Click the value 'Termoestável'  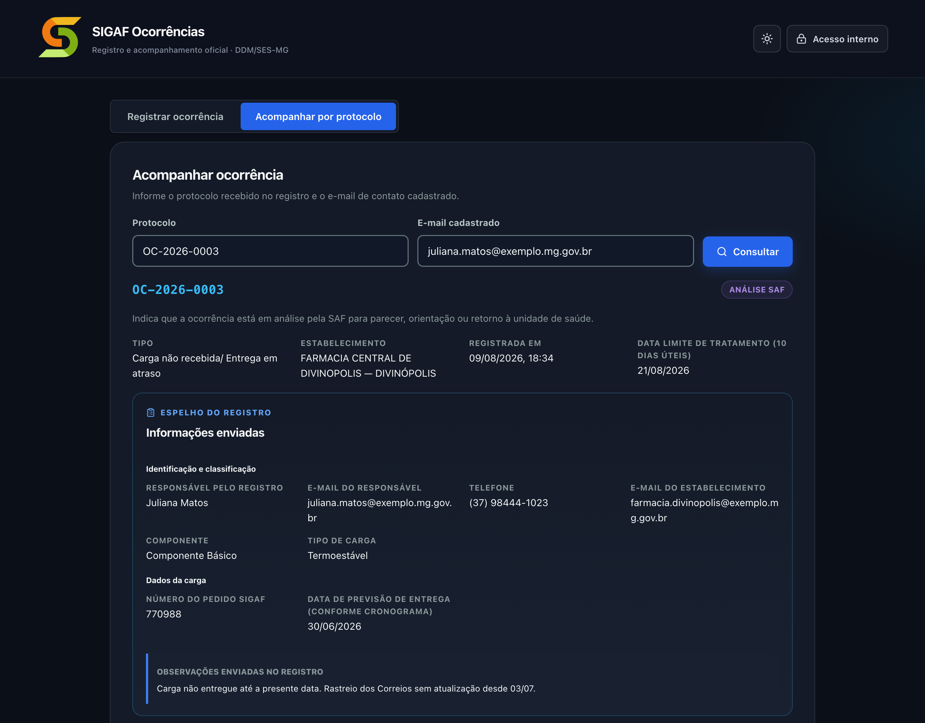337,555
